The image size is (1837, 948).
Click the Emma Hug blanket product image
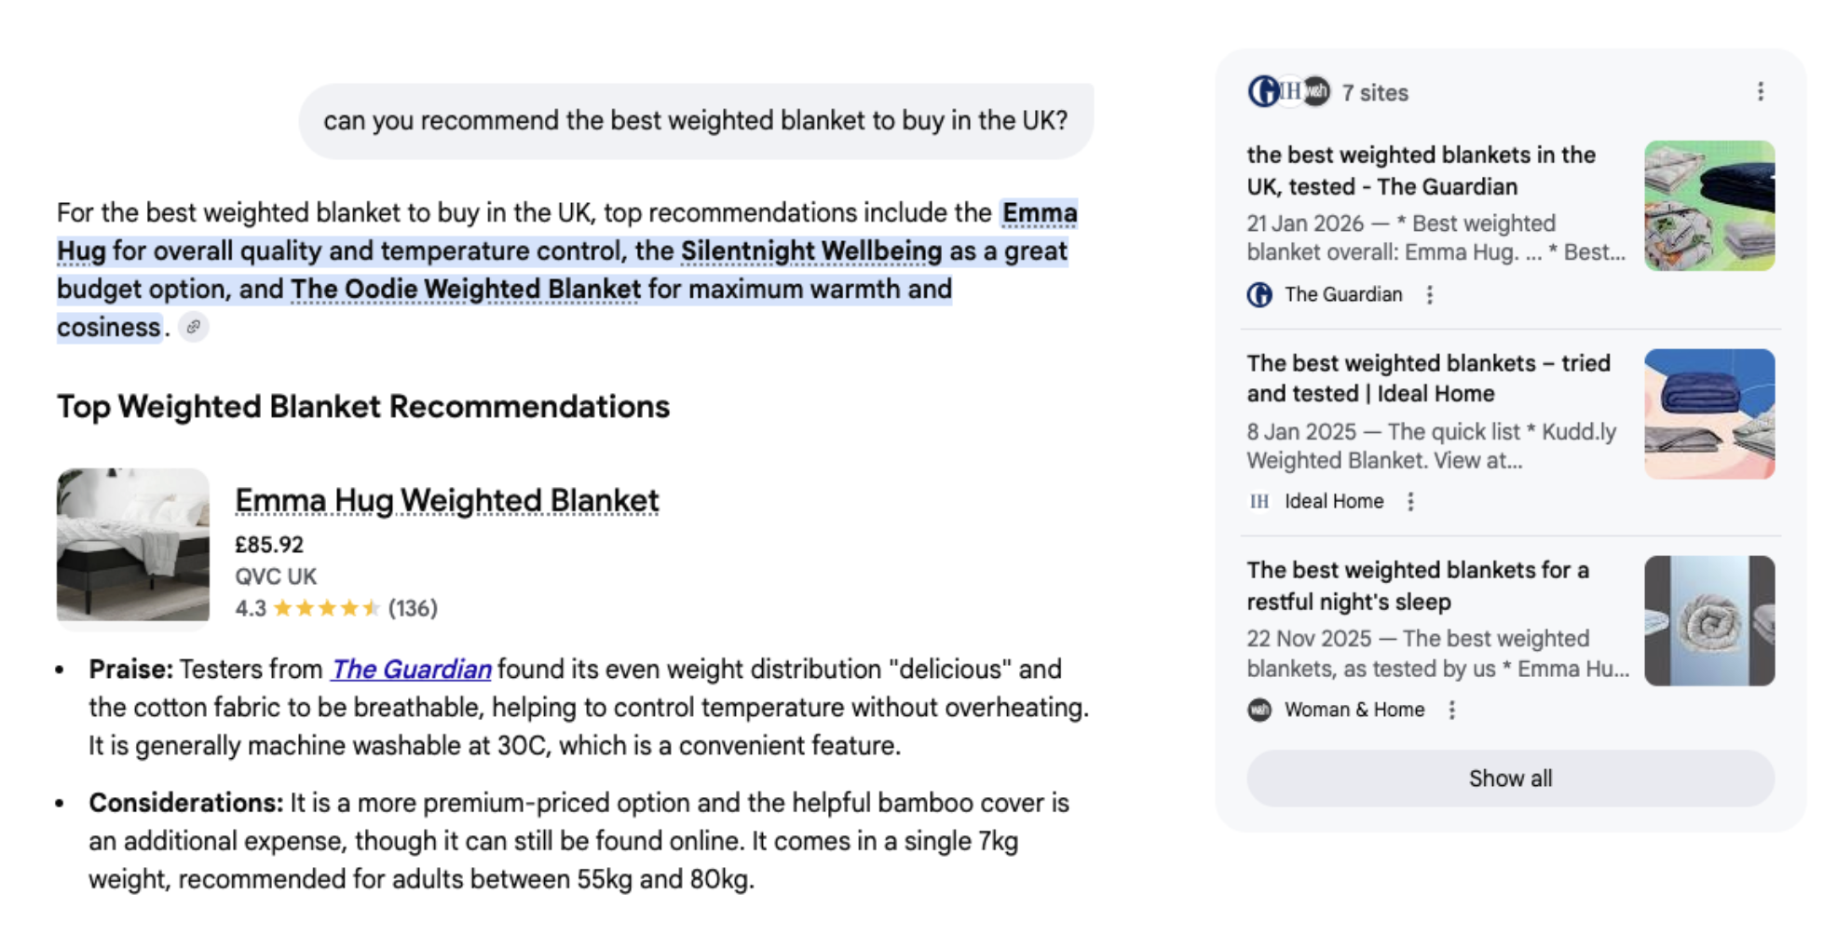(133, 545)
